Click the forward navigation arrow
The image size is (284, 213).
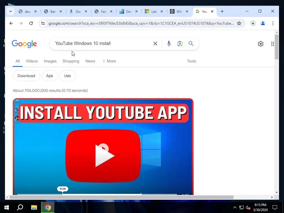[21, 23]
